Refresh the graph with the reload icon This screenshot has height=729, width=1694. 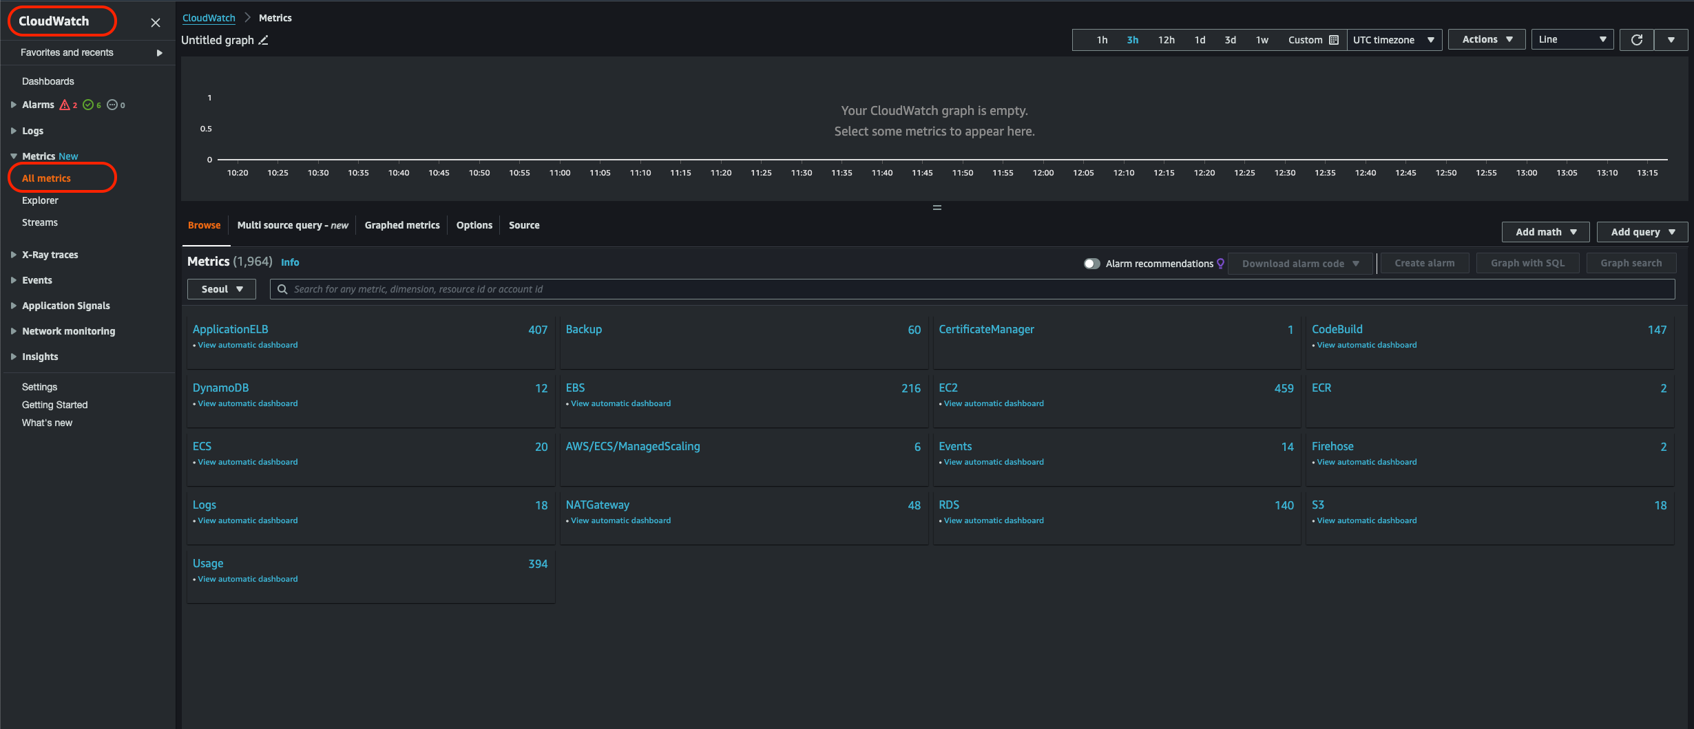click(1636, 40)
